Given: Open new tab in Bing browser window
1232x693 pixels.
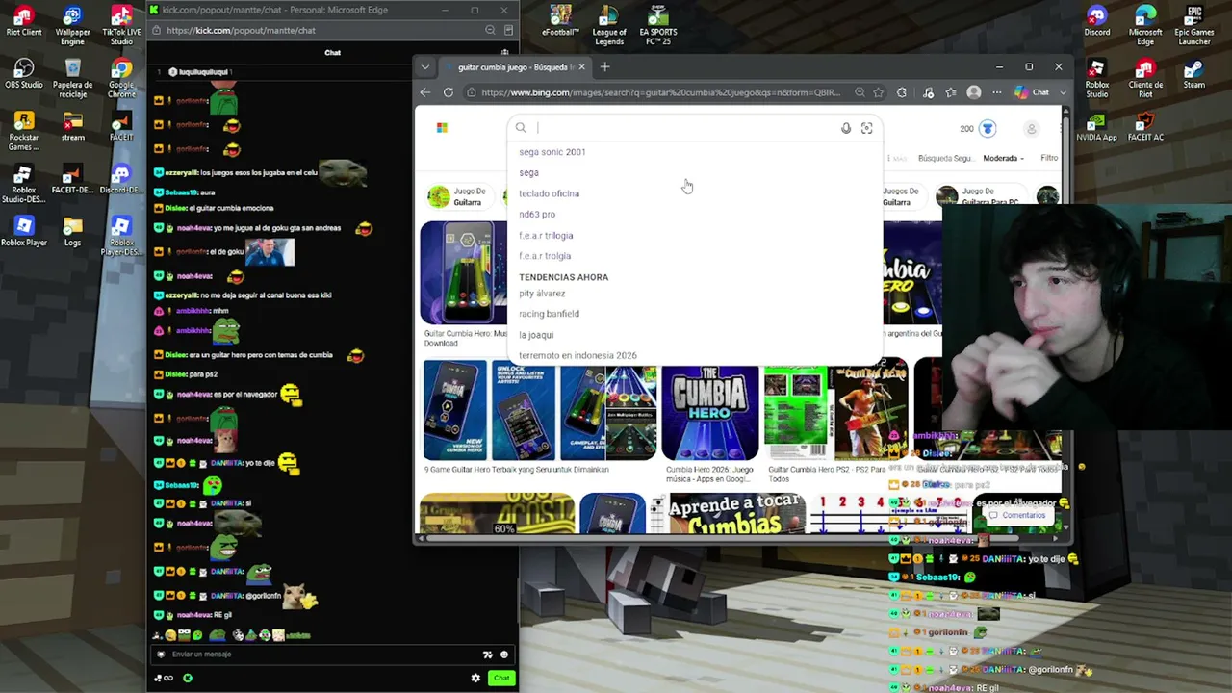Looking at the screenshot, I should click(x=605, y=66).
